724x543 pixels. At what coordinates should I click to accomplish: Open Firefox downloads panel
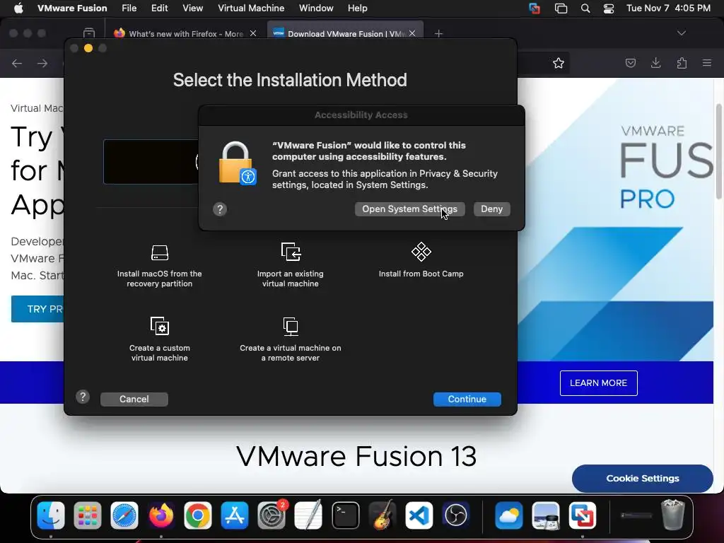(x=655, y=63)
